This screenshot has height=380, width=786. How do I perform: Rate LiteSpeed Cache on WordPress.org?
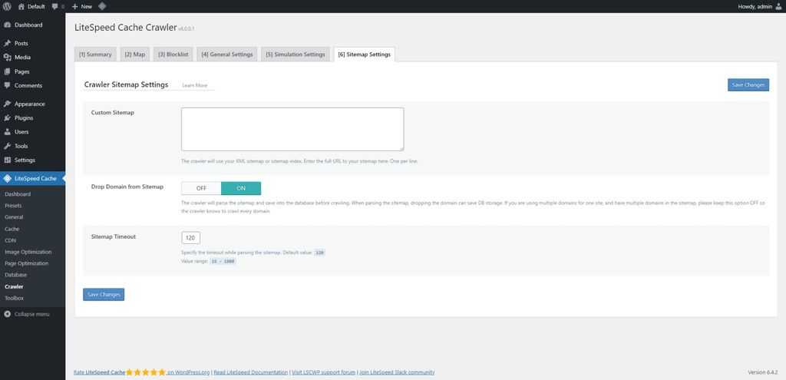141,372
